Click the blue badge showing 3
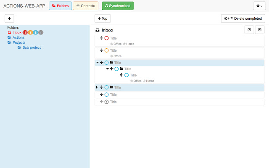This screenshot has width=269, height=168. (x=35, y=32)
